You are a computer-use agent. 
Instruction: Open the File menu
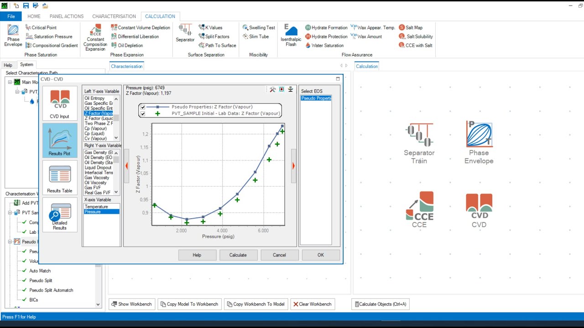pyautogui.click(x=11, y=16)
